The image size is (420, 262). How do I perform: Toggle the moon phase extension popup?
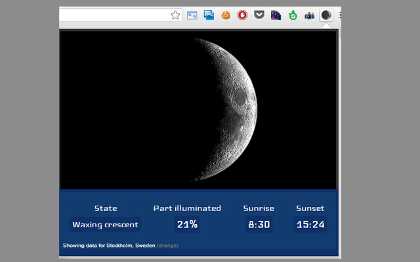click(326, 15)
